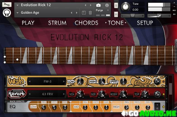Click the Reverb pedal logo
Screen dimensions: 177x117
coord(17,94)
